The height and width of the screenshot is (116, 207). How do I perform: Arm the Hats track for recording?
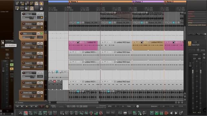[x=24, y=14]
